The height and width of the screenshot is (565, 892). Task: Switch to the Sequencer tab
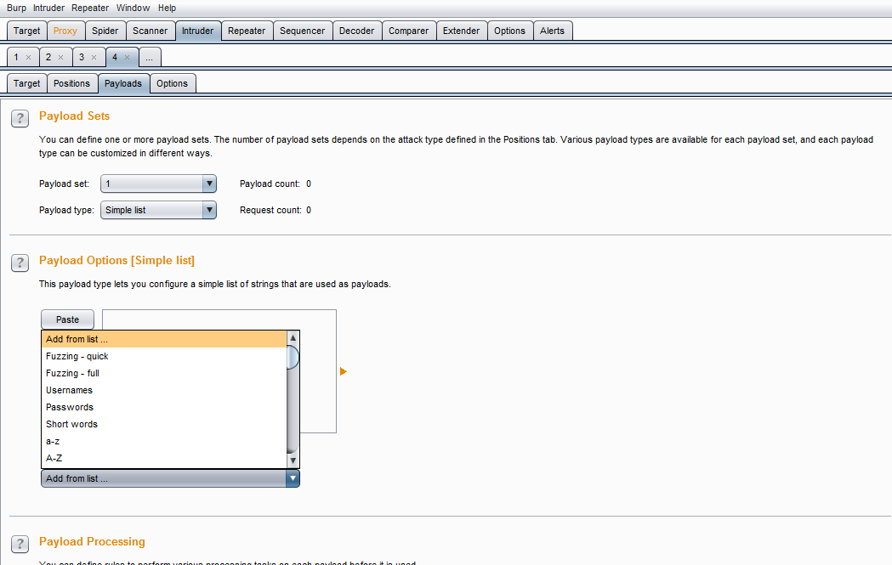click(302, 31)
